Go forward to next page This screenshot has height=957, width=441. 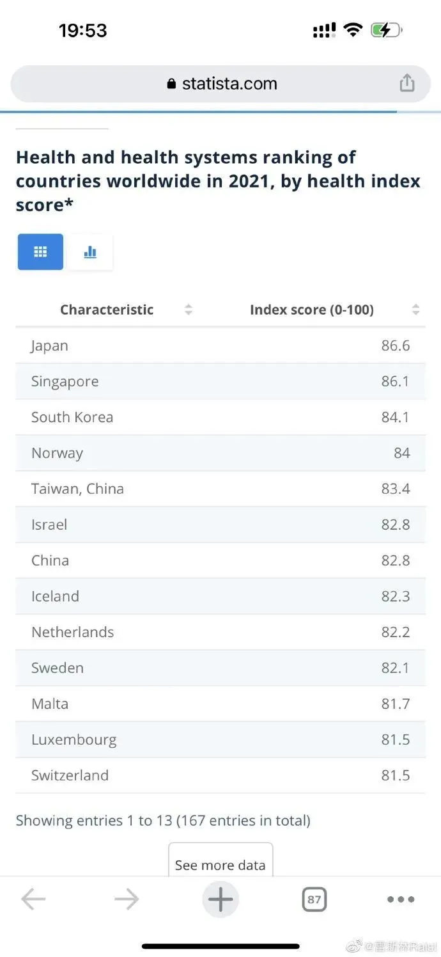point(127,899)
